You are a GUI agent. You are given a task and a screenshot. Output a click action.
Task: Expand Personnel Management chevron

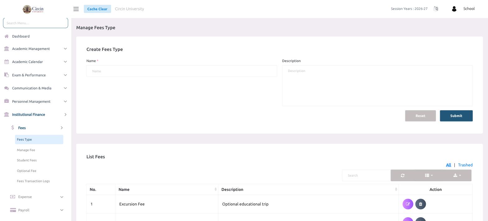[x=65, y=101]
